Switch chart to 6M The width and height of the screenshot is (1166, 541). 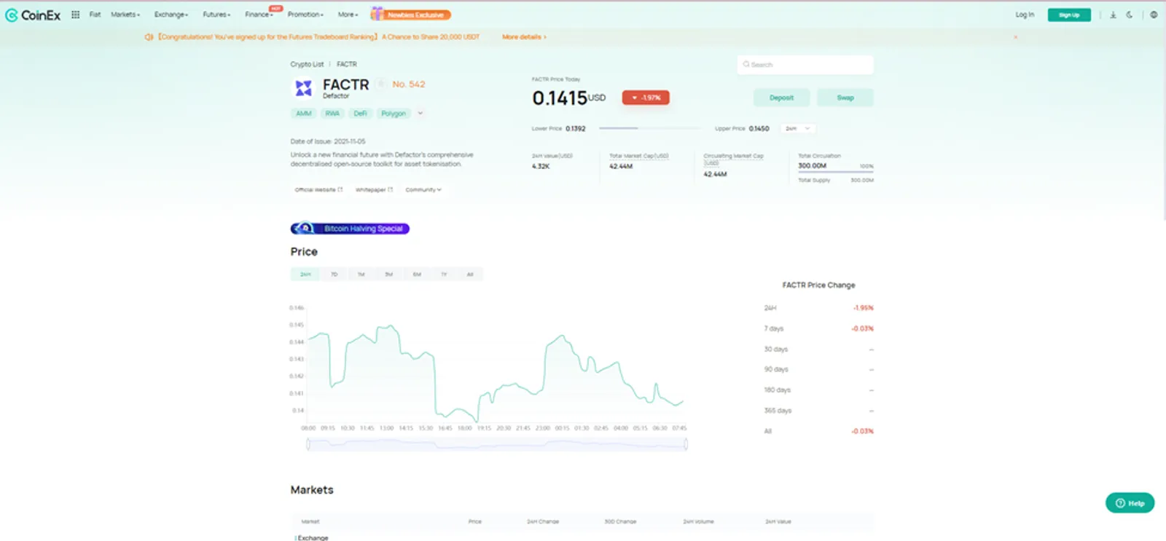coord(417,275)
